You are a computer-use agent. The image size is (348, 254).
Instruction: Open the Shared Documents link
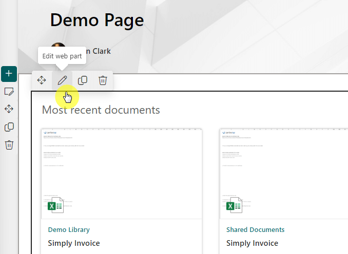point(255,229)
